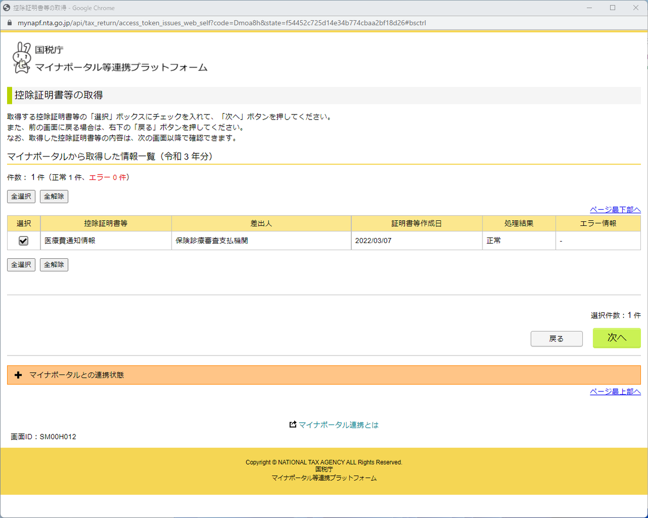Click the エラー 0 件 red text
Image resolution: width=648 pixels, height=518 pixels.
(x=107, y=177)
